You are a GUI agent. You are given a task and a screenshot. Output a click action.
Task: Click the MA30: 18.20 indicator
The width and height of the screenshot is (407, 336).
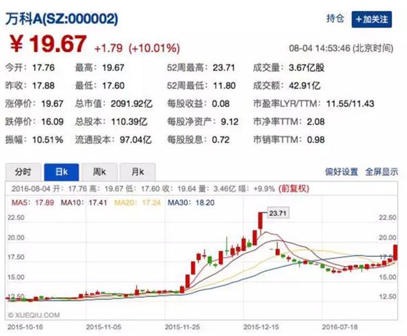[191, 203]
